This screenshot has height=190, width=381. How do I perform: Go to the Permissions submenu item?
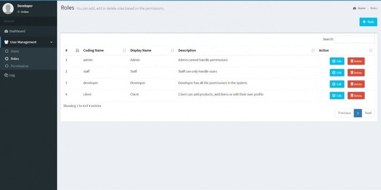click(20, 66)
